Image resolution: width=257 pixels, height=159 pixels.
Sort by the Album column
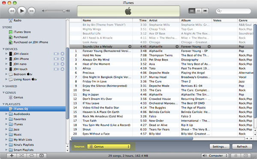point(196,20)
